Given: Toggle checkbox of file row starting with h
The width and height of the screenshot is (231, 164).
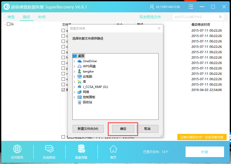Looking at the screenshot, I should click(63, 58).
